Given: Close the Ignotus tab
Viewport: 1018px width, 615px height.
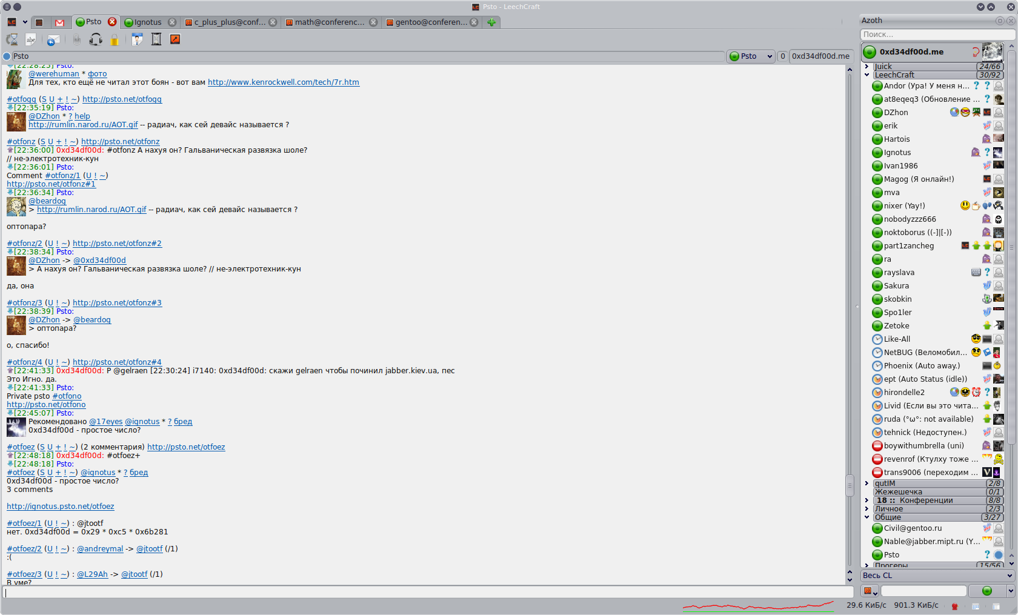Looking at the screenshot, I should point(172,22).
